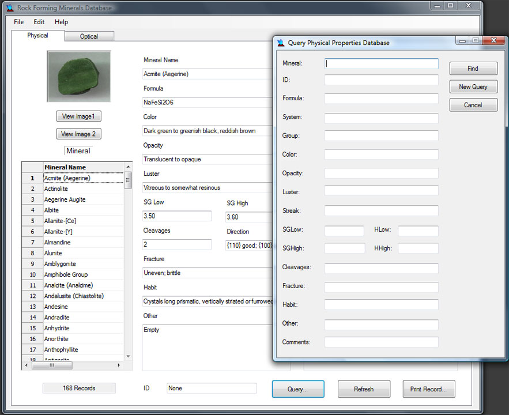Select Anhydrite in the mineral list

click(x=57, y=328)
